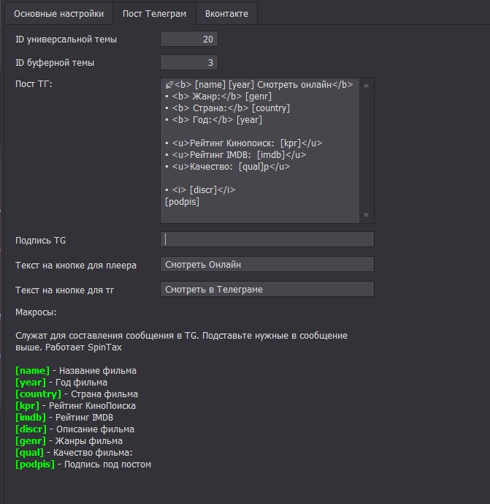Focus the Подпись TG input field
Viewport: 490px width, 504px height.
(x=267, y=240)
